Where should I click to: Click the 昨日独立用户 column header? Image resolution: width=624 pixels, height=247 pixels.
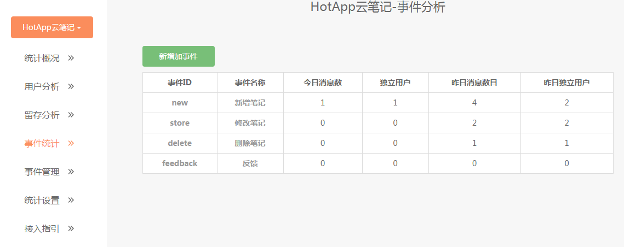[566, 83]
